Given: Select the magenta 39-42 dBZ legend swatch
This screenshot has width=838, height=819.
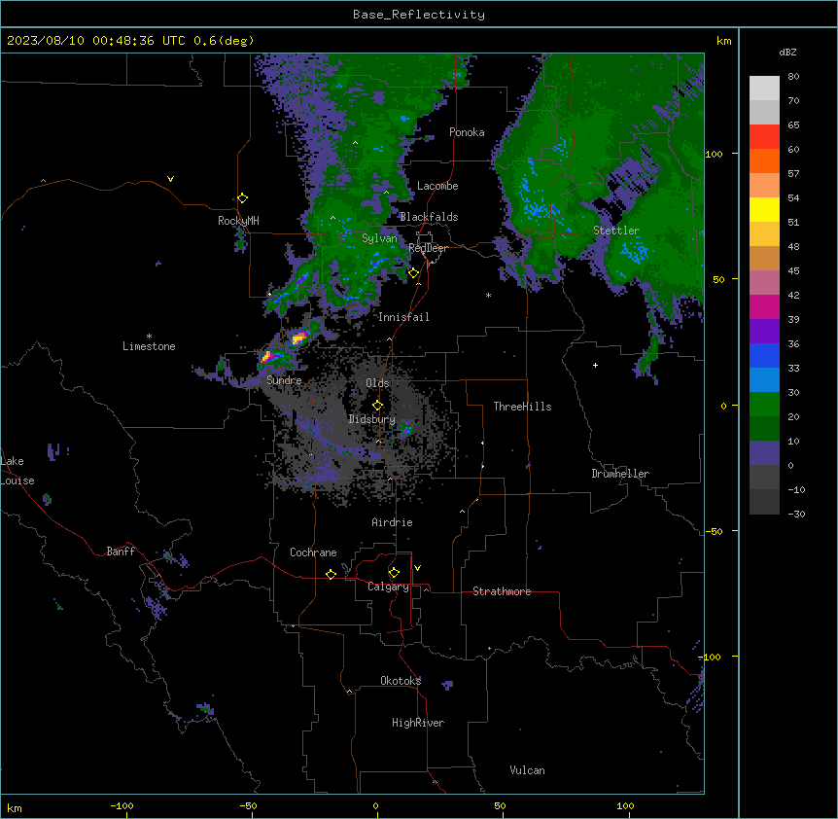Looking at the screenshot, I should tap(764, 307).
